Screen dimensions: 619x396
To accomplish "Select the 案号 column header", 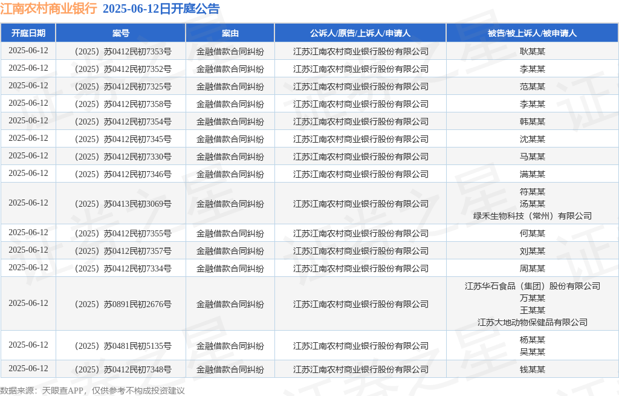I will pyautogui.click(x=120, y=33).
